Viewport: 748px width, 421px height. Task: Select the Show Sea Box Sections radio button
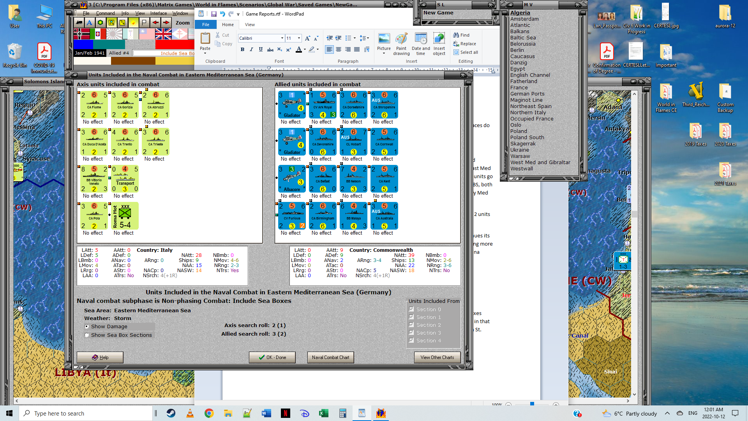(87, 335)
